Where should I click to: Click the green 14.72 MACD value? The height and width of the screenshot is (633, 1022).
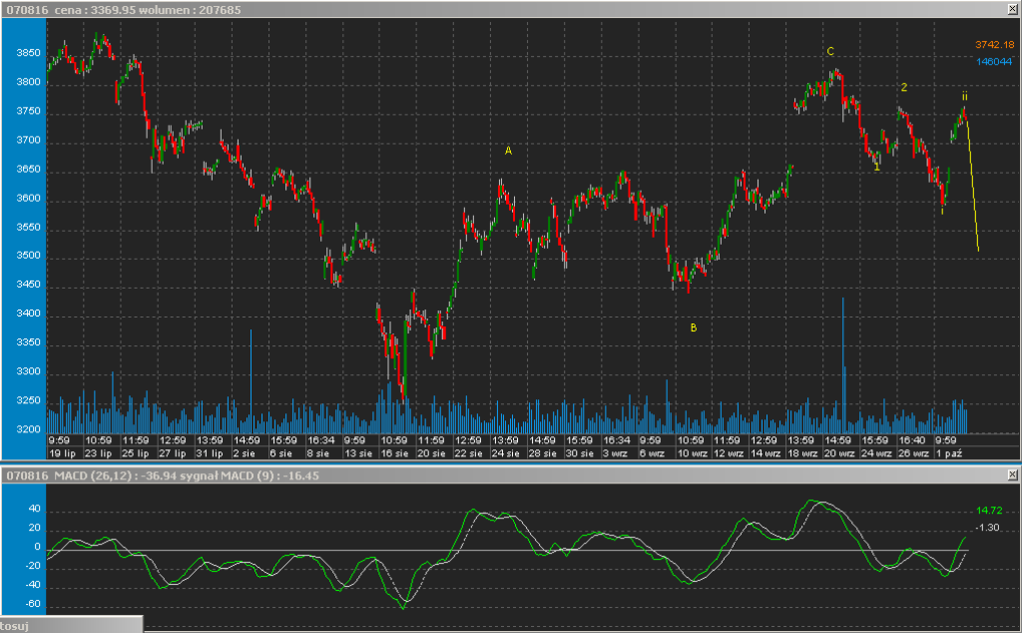pos(988,509)
